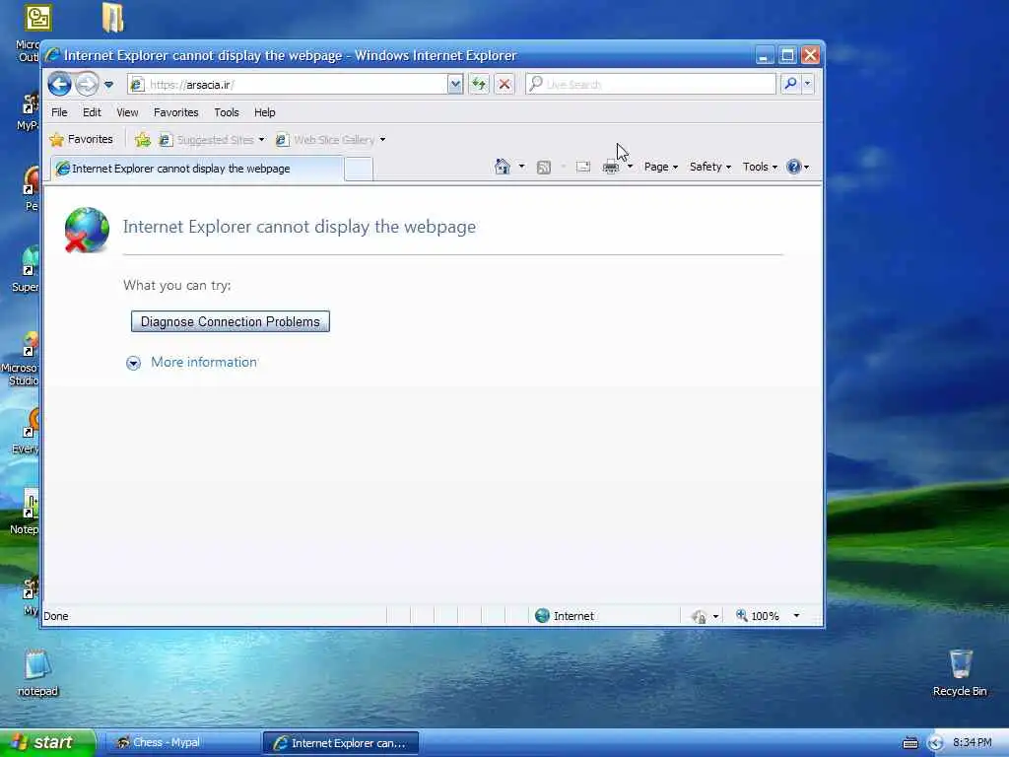Open the Favorites menu
1009x757 pixels.
tap(175, 112)
